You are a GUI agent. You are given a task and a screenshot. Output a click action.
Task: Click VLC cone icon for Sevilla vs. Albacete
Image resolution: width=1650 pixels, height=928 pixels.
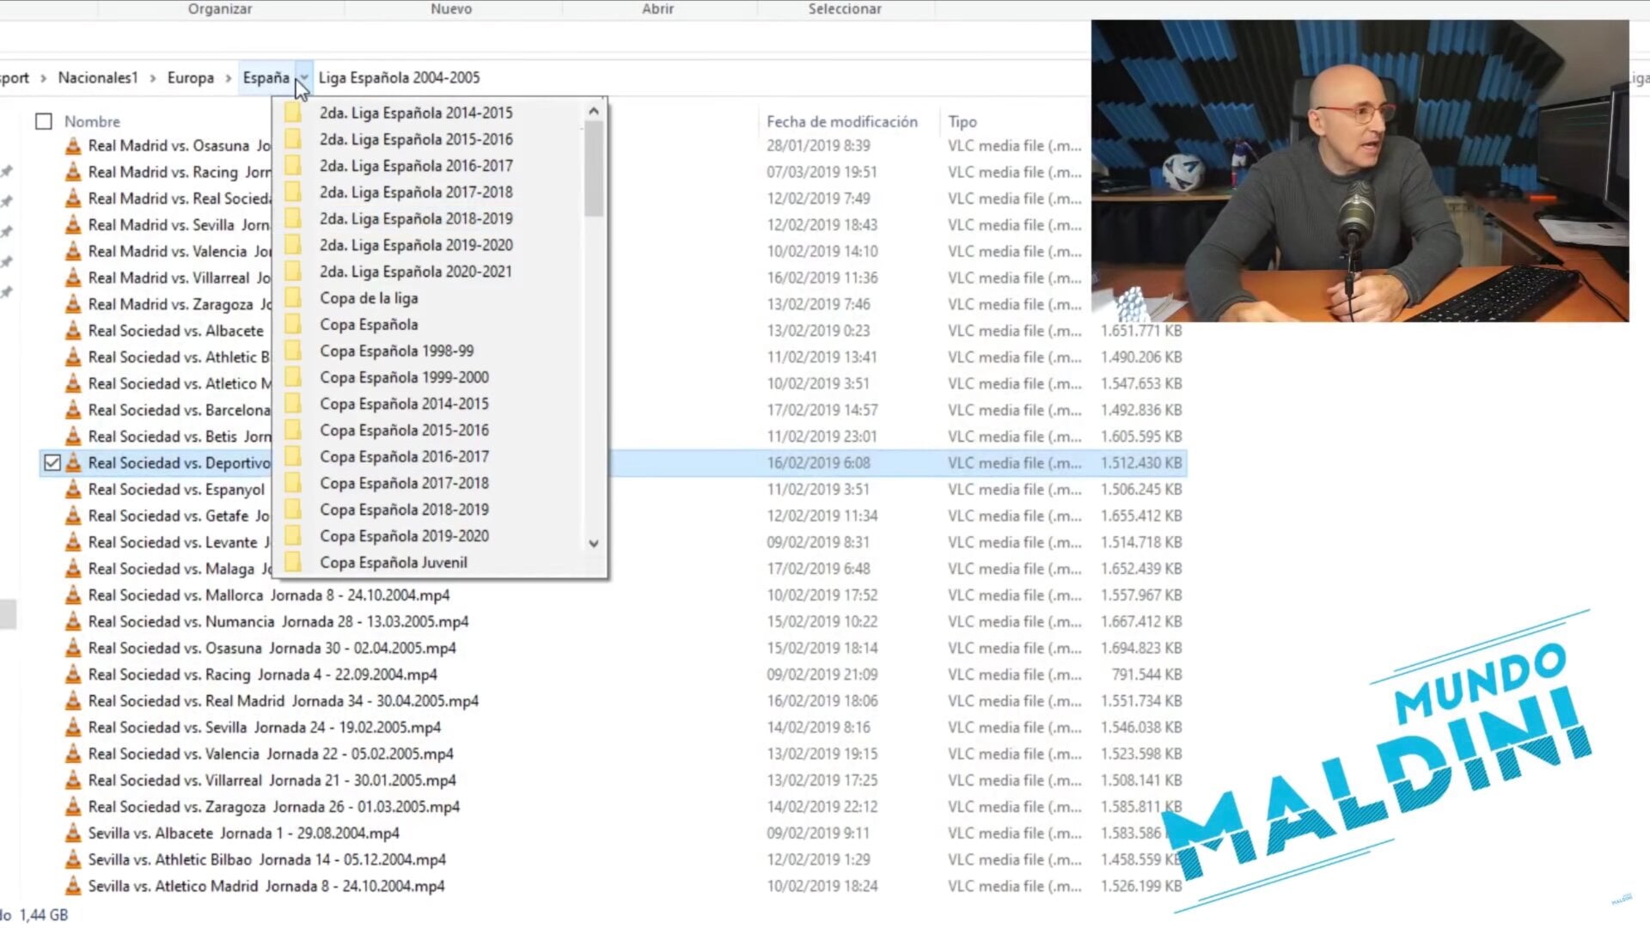[x=74, y=833]
